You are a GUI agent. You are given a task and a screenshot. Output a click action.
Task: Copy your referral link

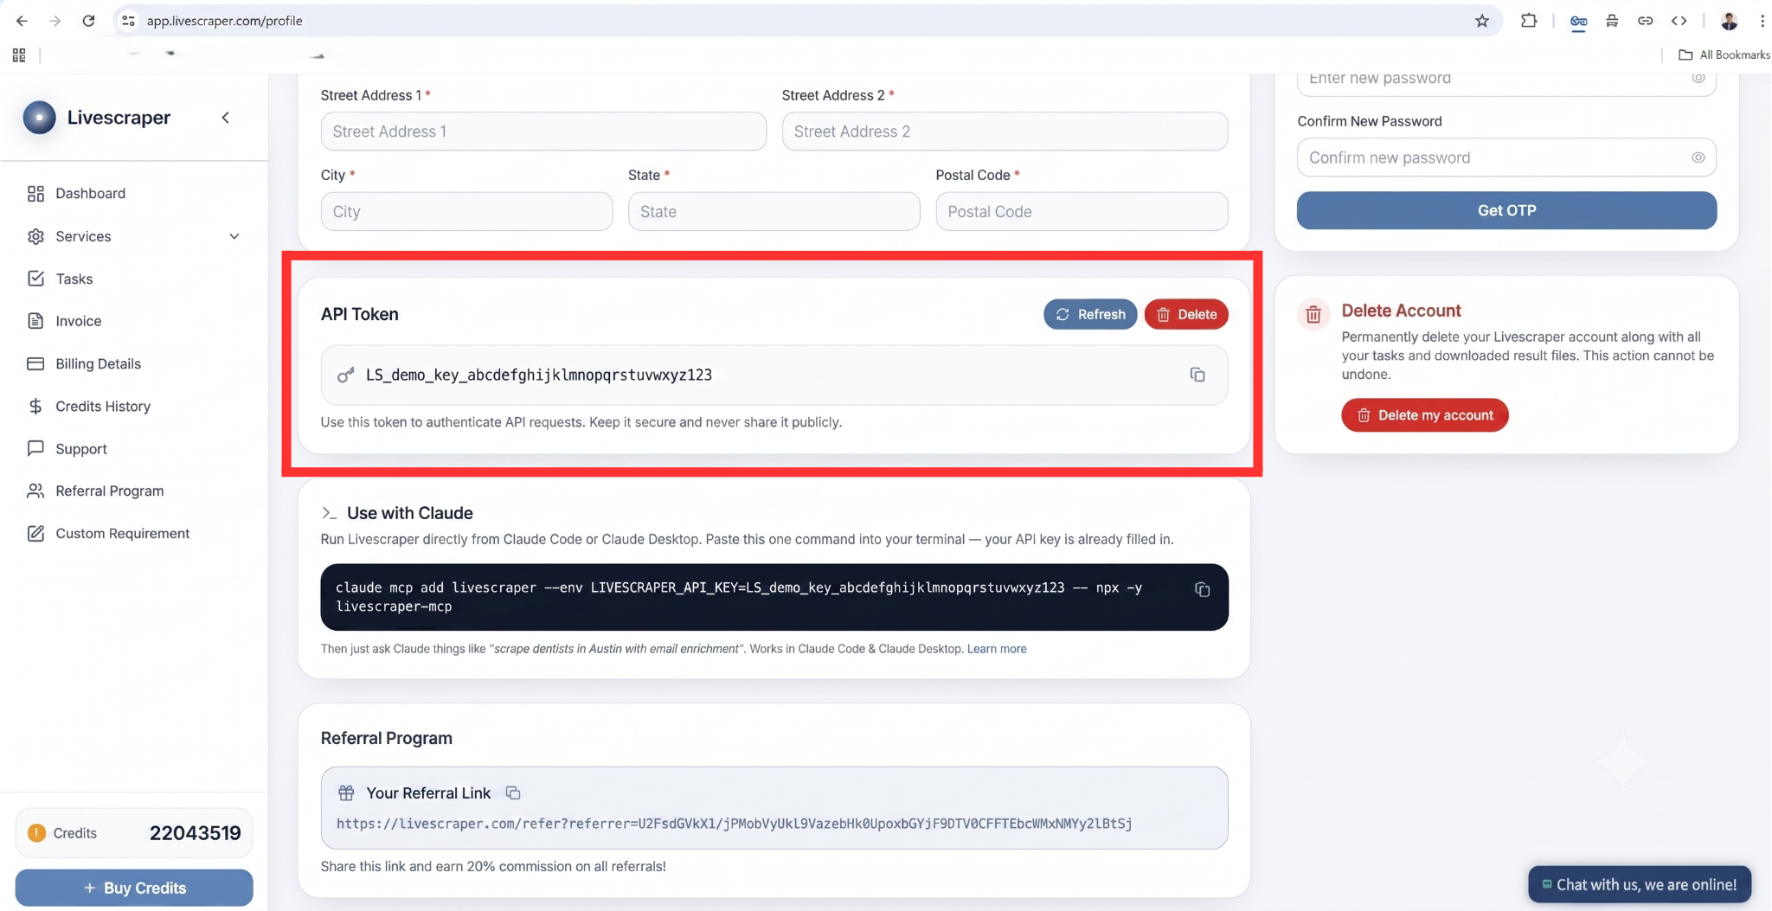pyautogui.click(x=513, y=792)
